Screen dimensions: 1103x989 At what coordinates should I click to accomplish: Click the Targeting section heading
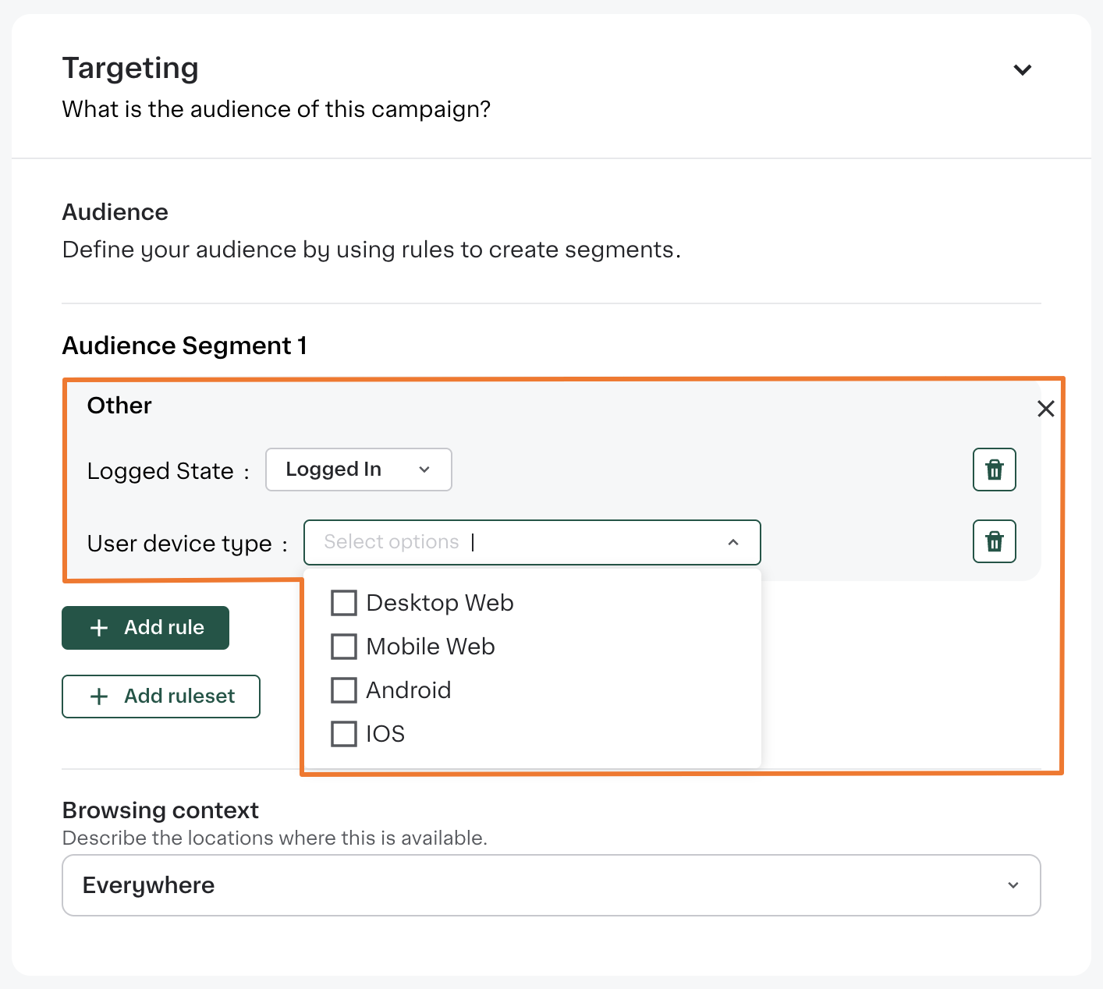point(130,69)
